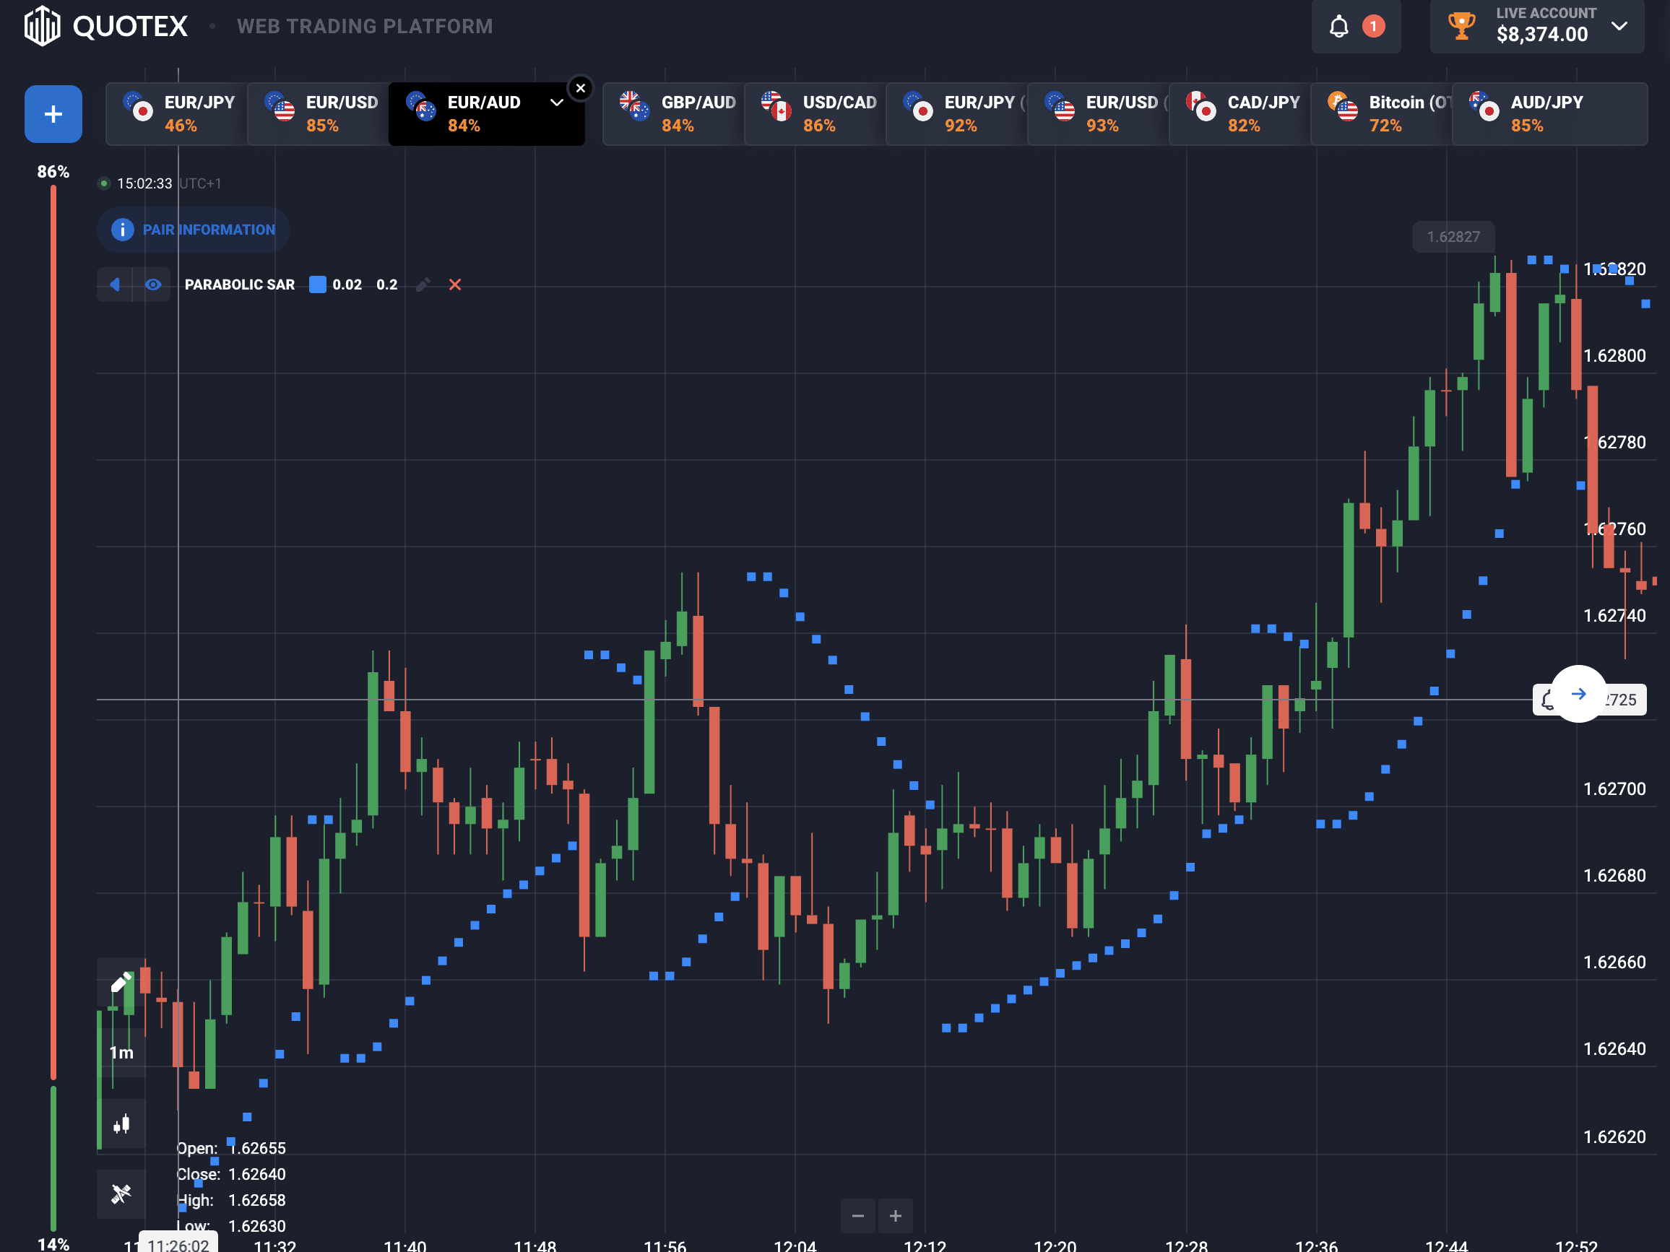Screen dimensions: 1670x1252
Task: Open notifications bell
Action: 1338,27
